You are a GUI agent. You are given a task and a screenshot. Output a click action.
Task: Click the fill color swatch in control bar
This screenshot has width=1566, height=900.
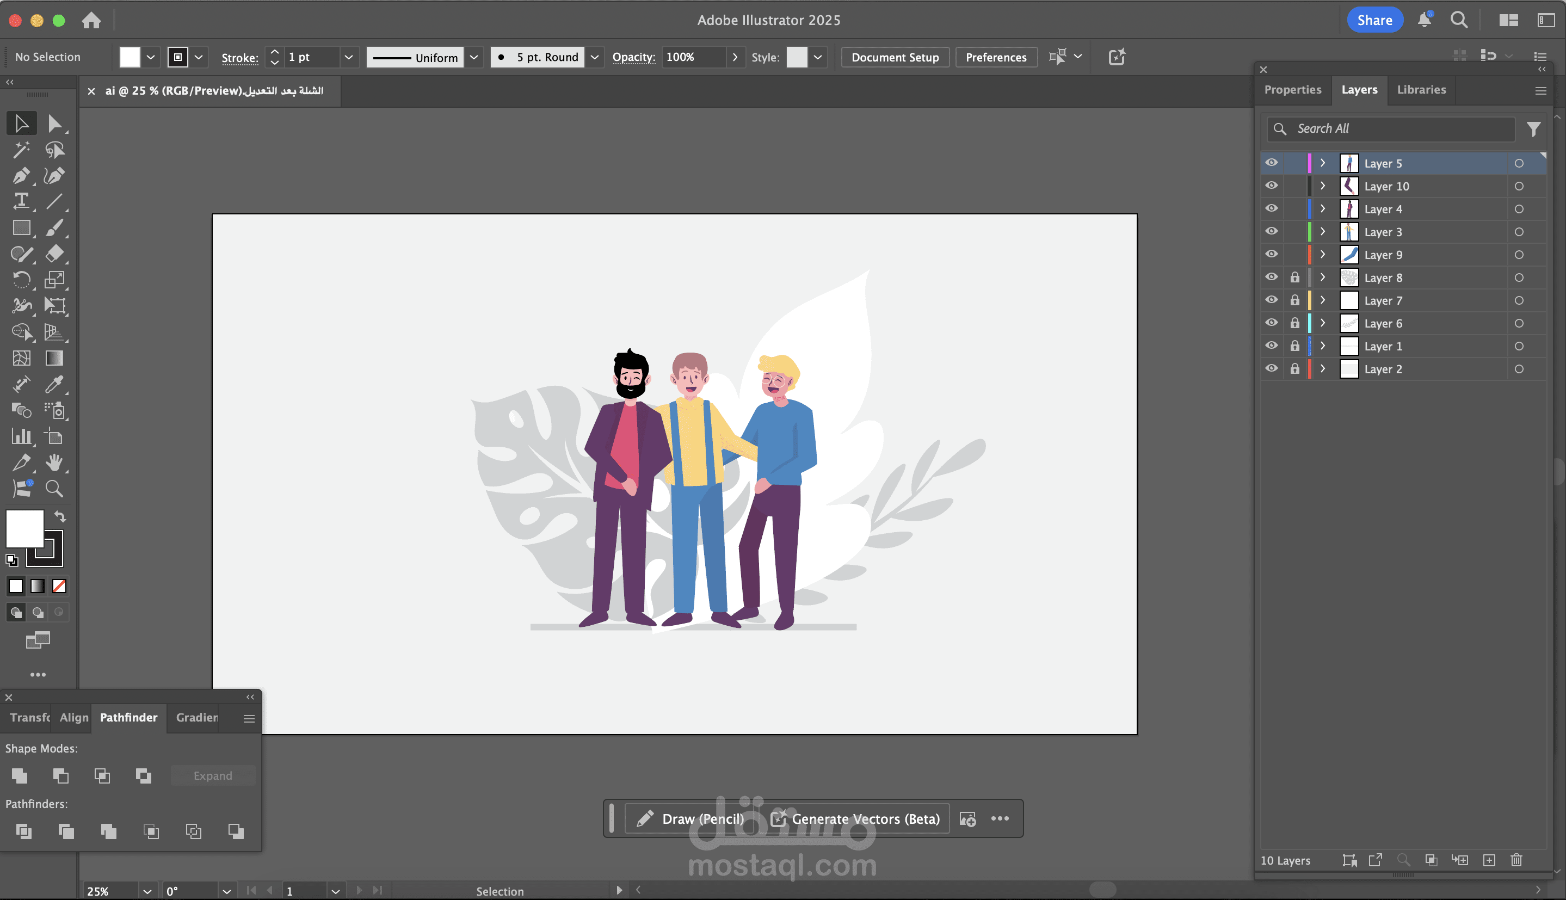click(x=129, y=57)
